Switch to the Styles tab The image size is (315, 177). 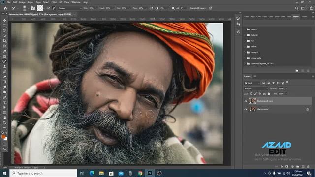(296, 16)
